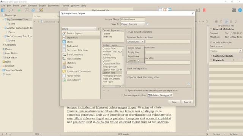Toggle the blue Inspector info icon

240,10
